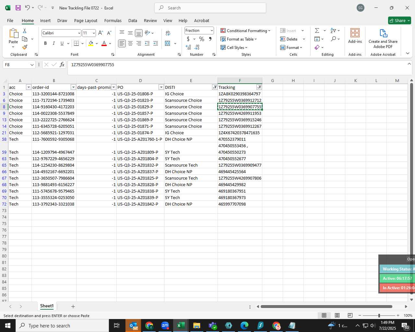Viewport: 415px width, 332px height.
Task: Click the Orientation text angle icon
Action: [x=147, y=33]
